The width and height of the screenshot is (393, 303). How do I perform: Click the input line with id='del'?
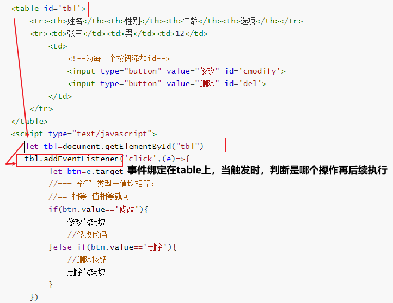coord(167,83)
